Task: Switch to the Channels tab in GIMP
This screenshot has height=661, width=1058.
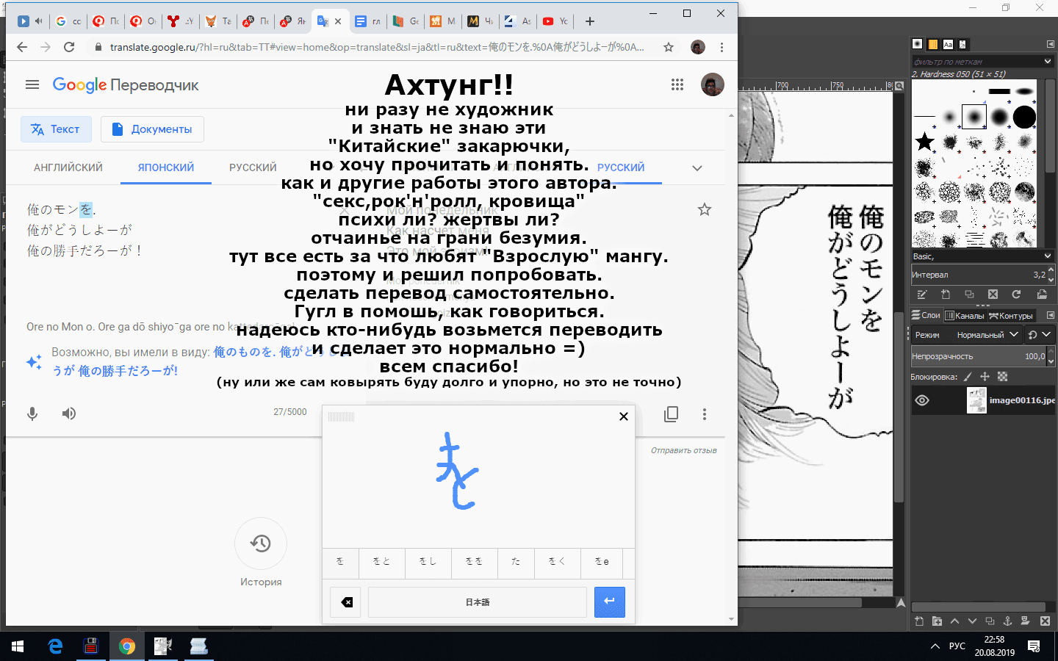Action: (x=965, y=315)
